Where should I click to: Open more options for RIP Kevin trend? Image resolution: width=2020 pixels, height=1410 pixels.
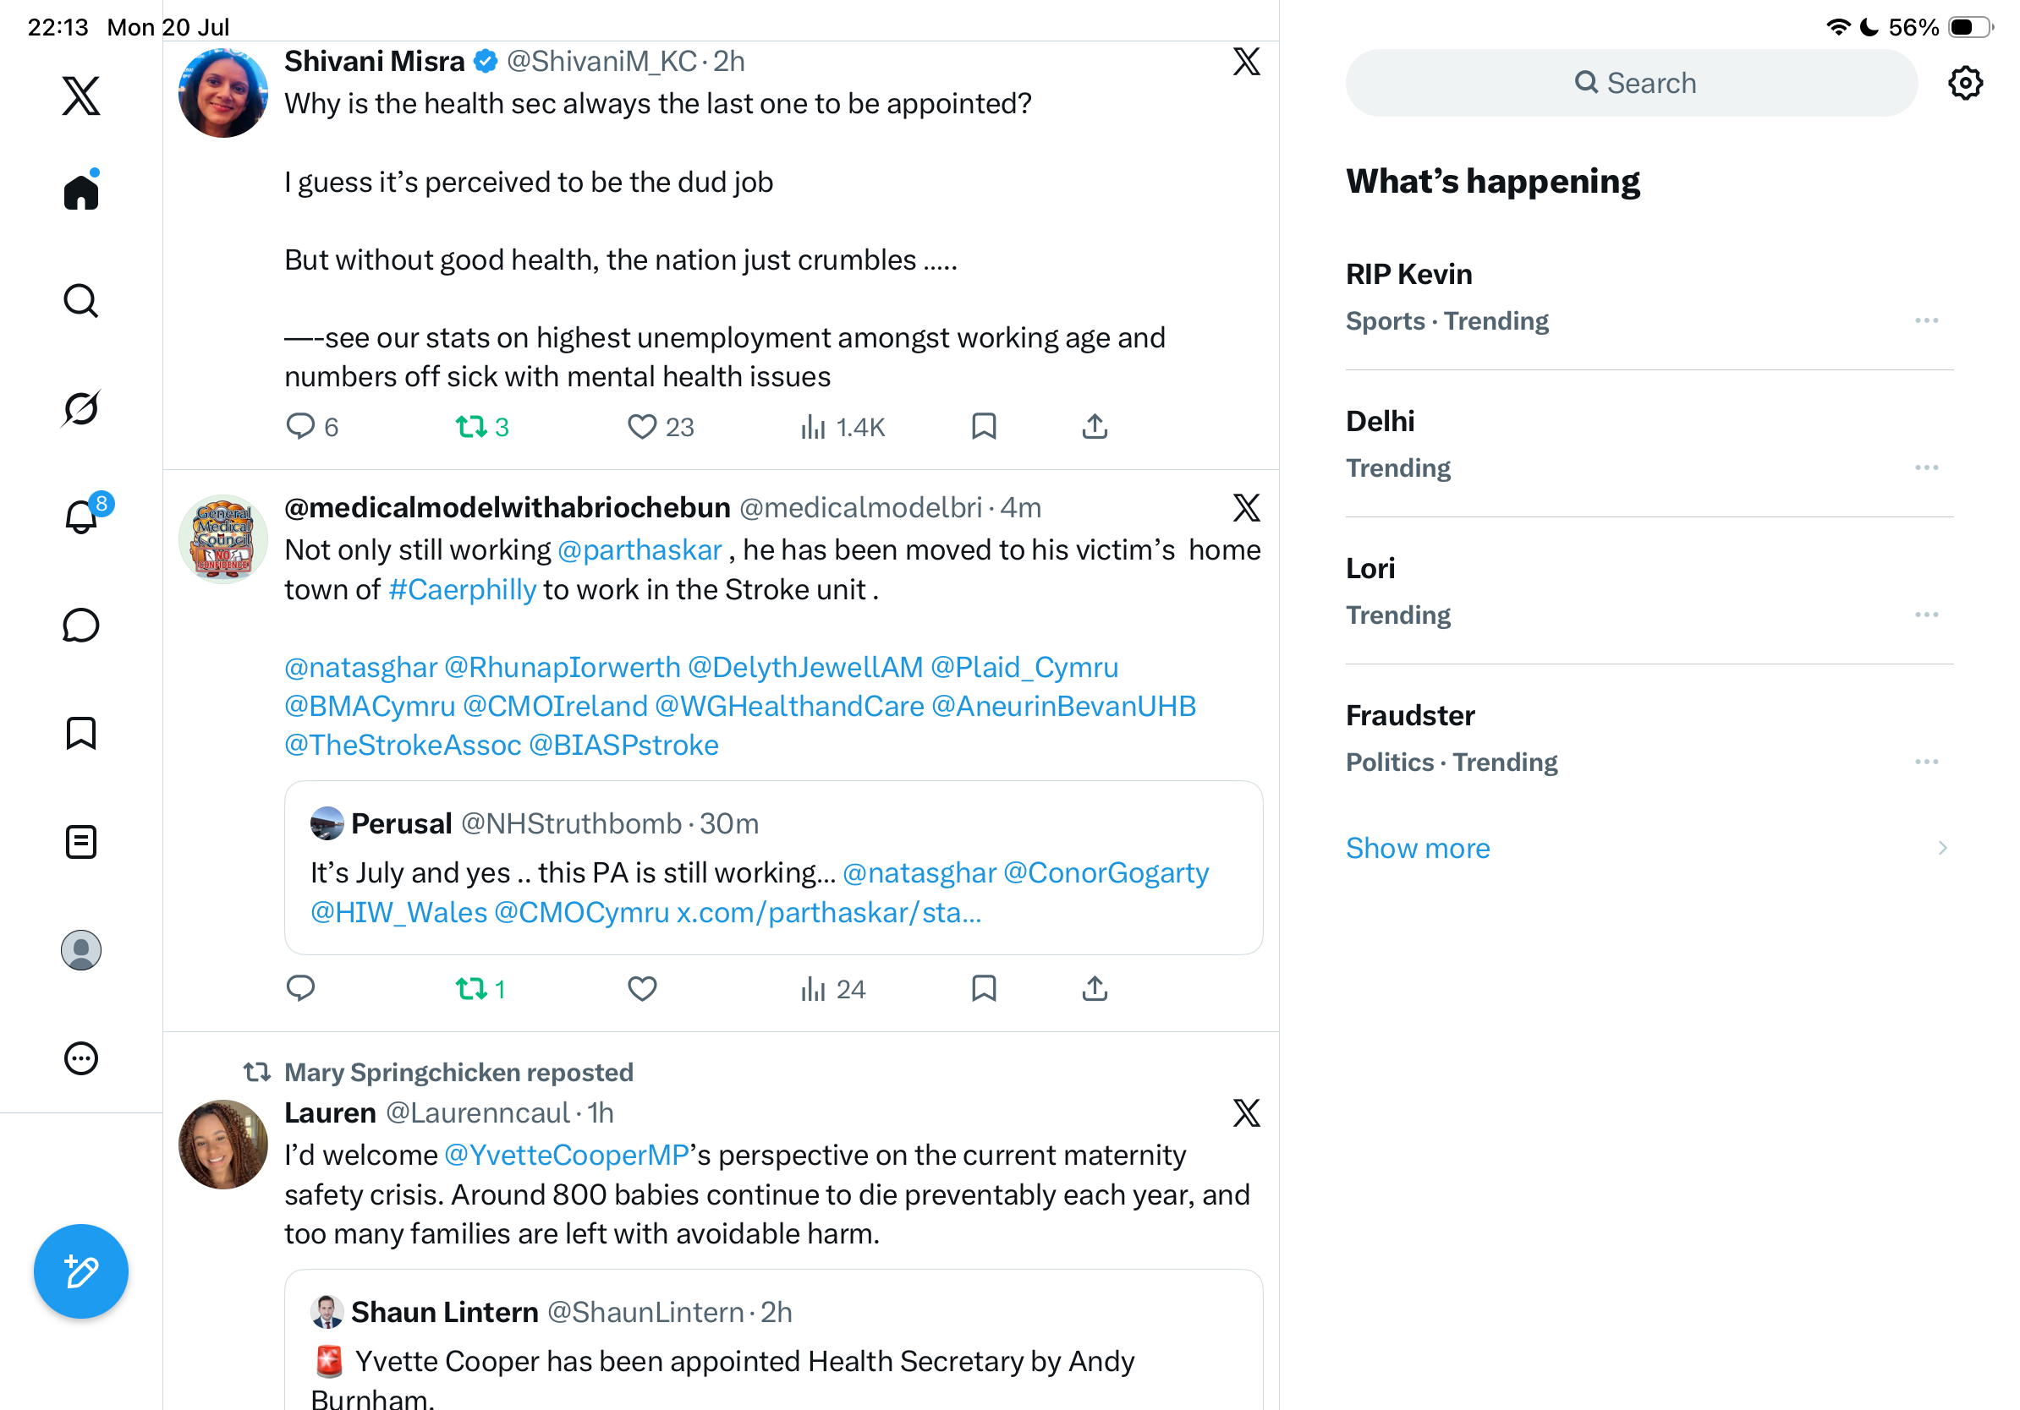tap(1926, 321)
